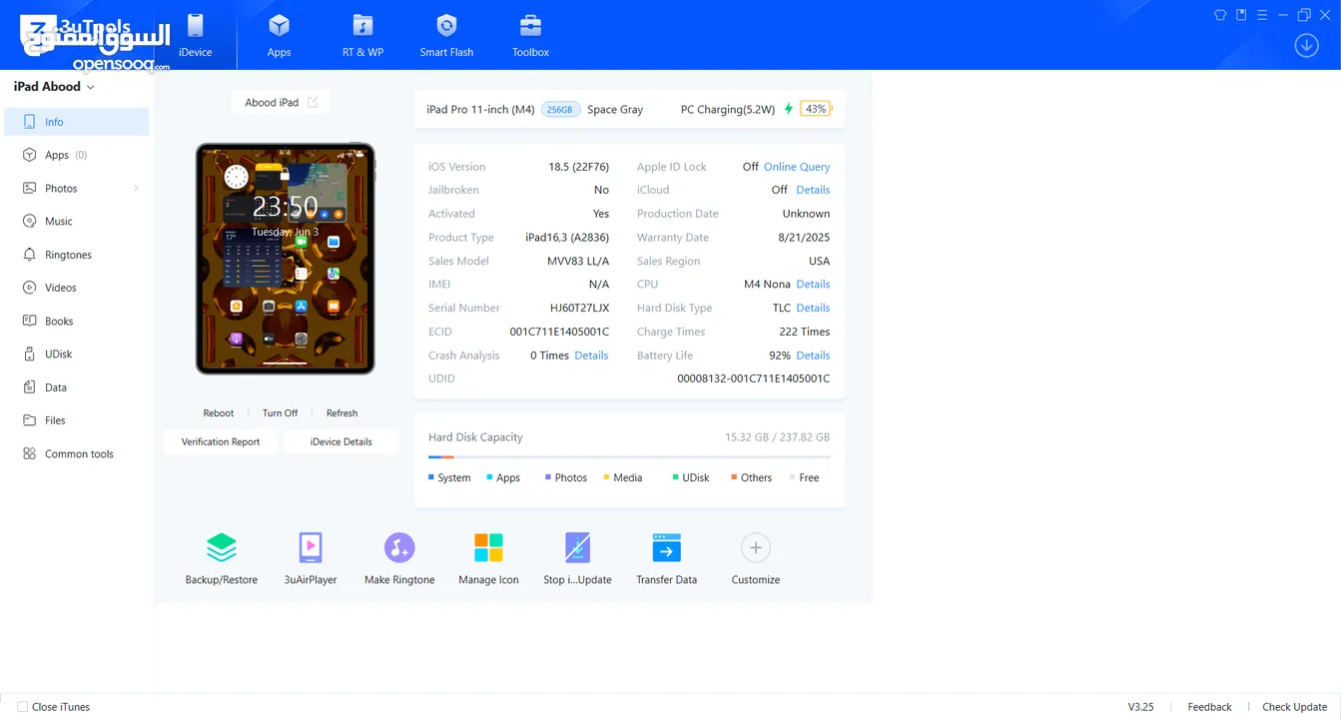Click the serial number HJ60T27LJX

tap(579, 308)
